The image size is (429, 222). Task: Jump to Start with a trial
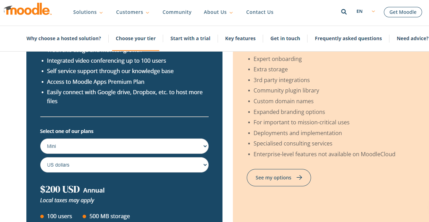[x=190, y=38]
